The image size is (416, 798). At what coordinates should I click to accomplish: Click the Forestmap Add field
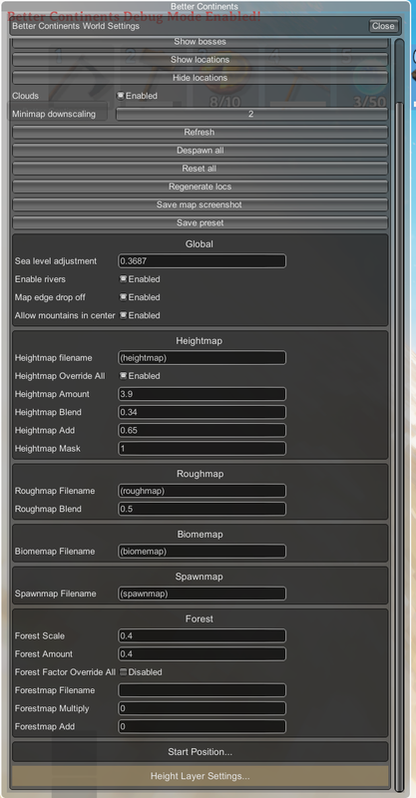pos(202,726)
